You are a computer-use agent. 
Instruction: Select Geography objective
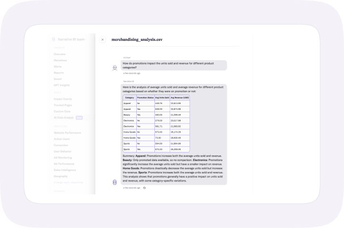click(61, 176)
